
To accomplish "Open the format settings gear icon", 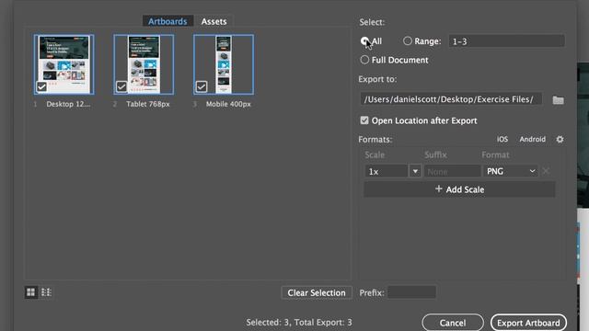I will pyautogui.click(x=560, y=139).
